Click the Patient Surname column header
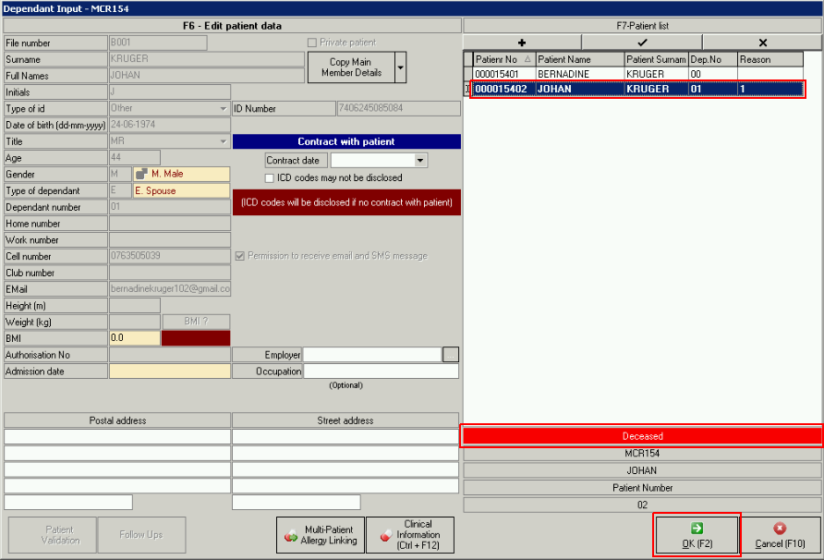 tap(657, 59)
